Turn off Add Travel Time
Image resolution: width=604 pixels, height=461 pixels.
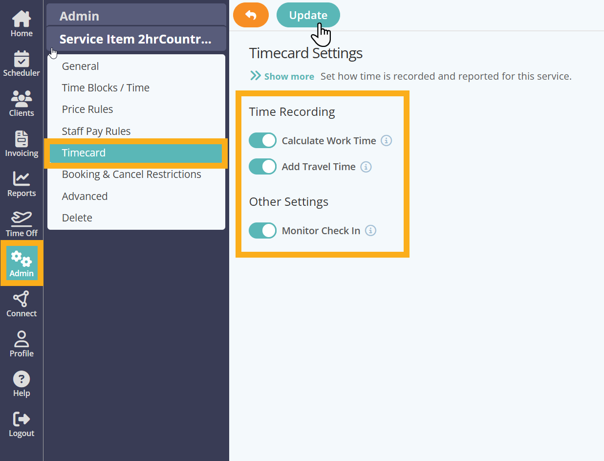[x=262, y=167]
